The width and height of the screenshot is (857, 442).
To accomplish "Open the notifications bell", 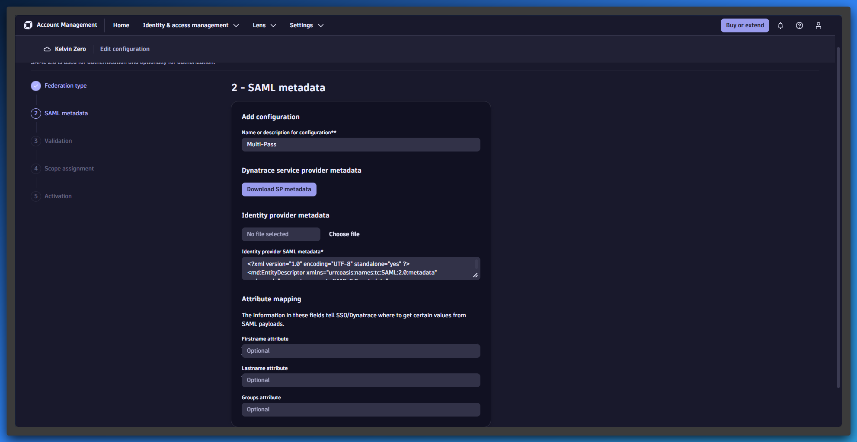I will click(780, 25).
